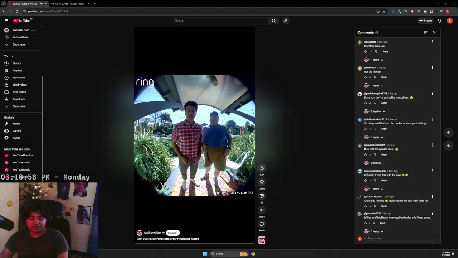Open the notifications bell
The image size is (458, 258).
(439, 20)
